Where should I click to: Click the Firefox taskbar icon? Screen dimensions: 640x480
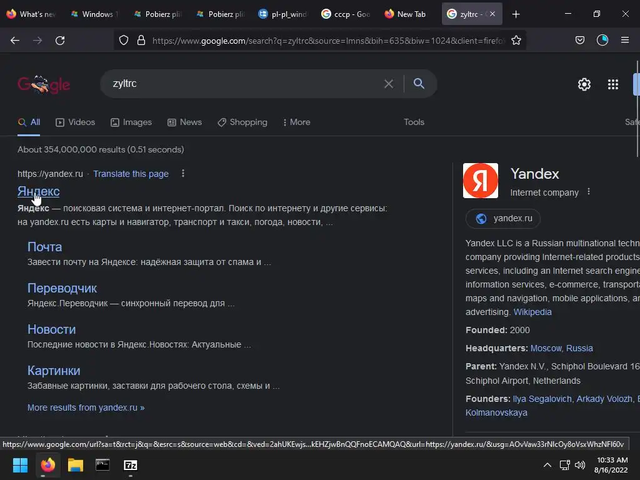[48, 465]
